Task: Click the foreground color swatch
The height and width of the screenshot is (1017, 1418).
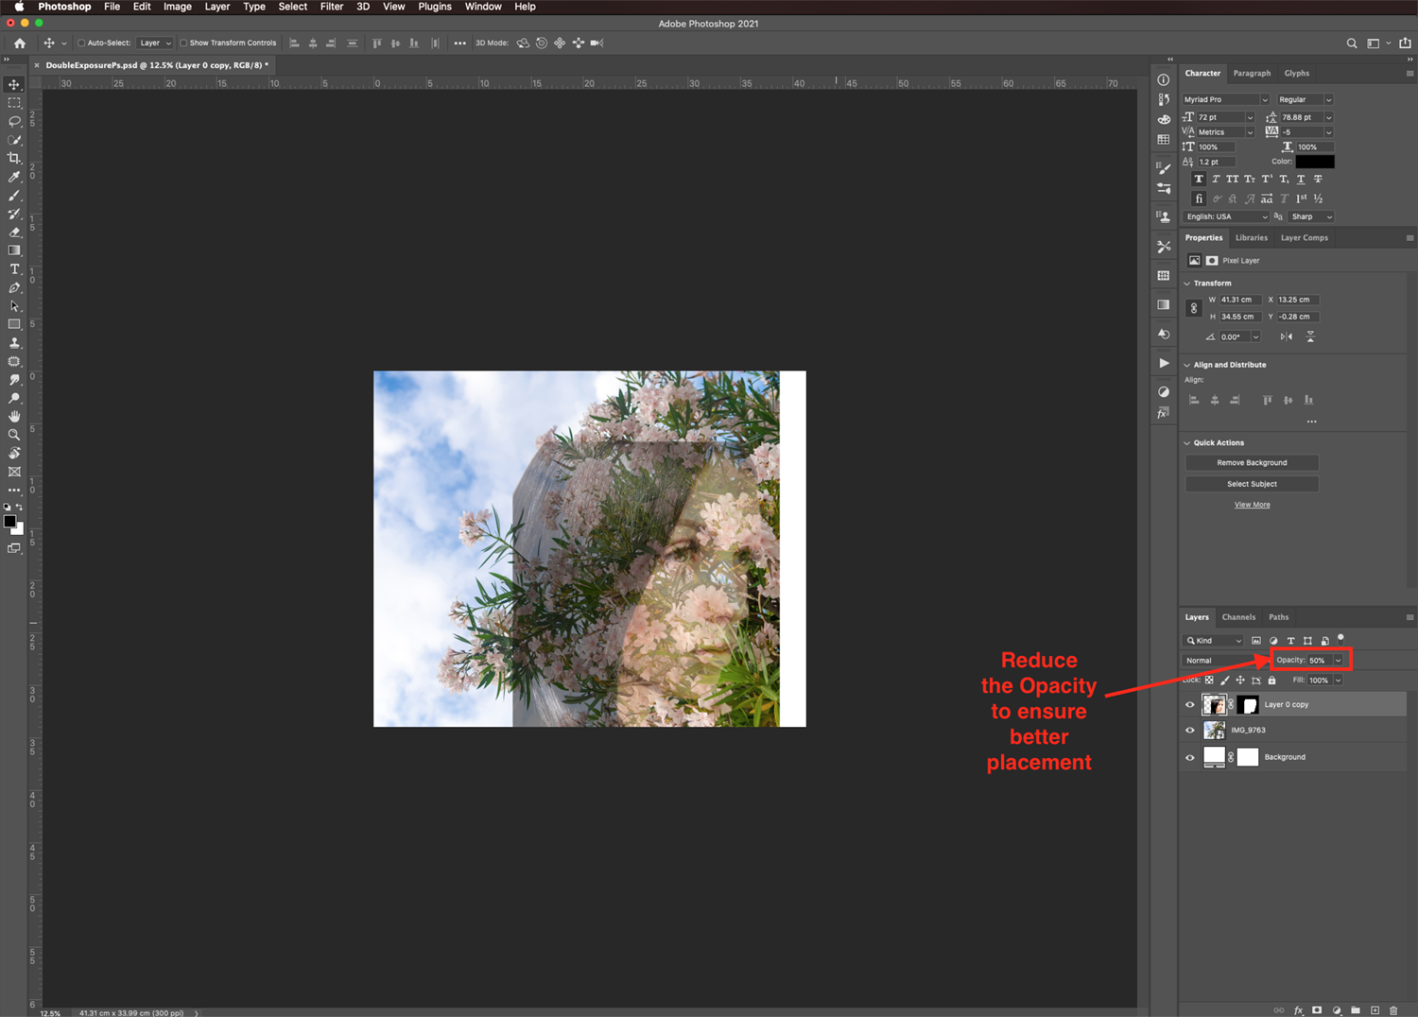Action: point(9,521)
